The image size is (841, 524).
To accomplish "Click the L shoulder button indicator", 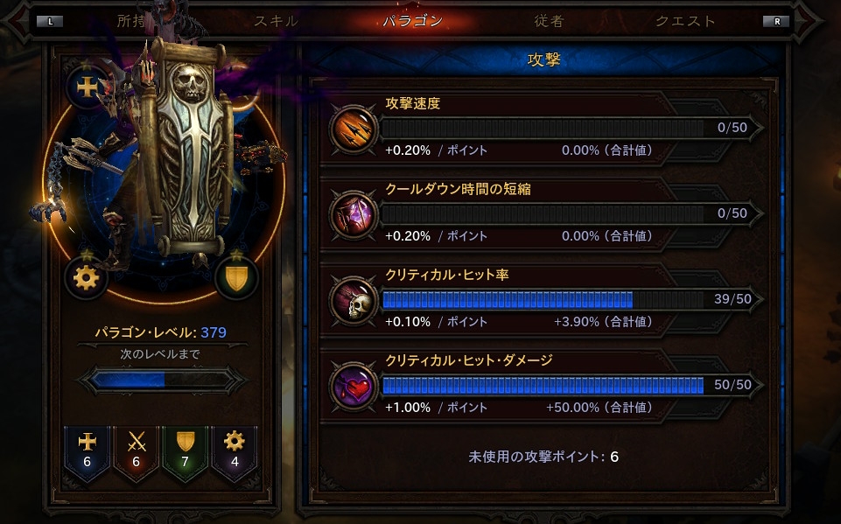I will (x=50, y=22).
